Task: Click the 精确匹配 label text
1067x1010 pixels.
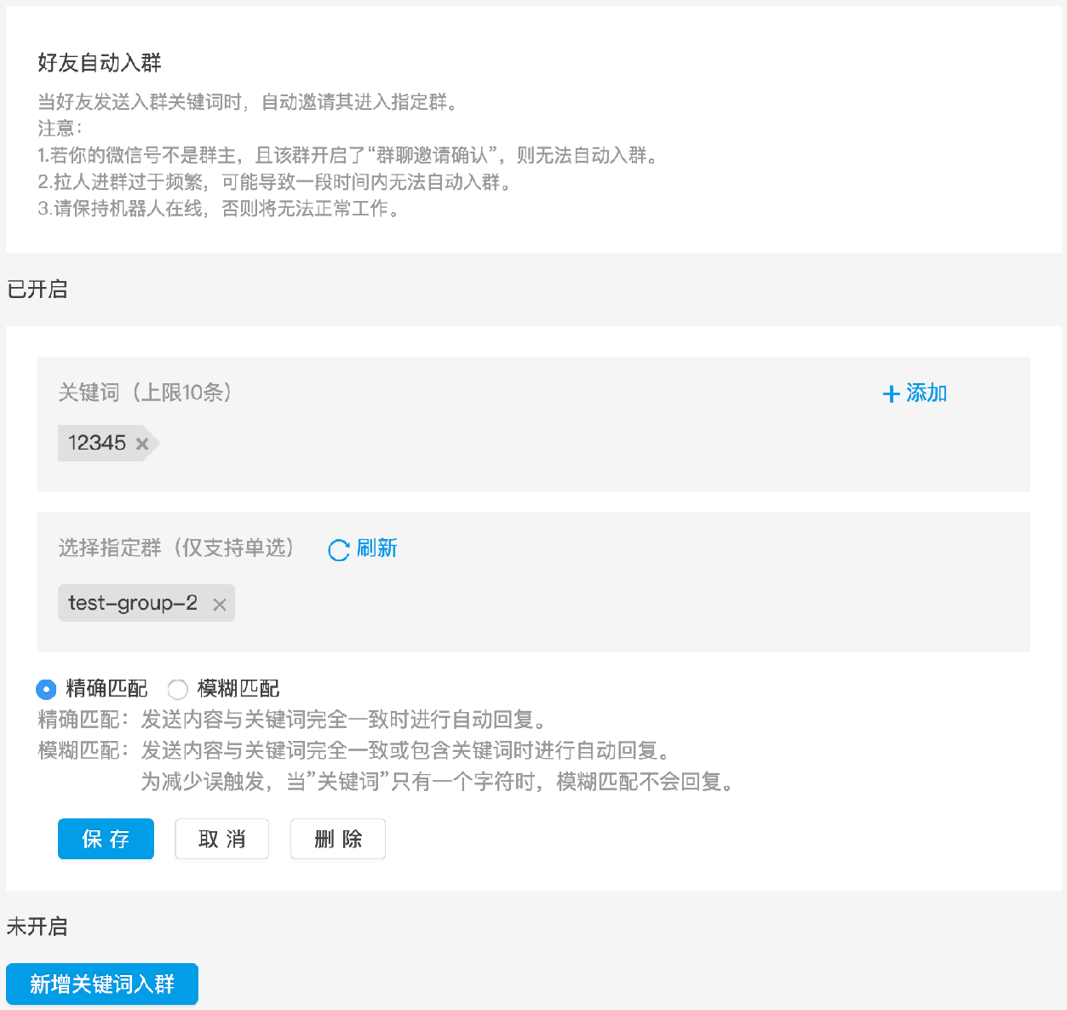Action: [x=106, y=688]
